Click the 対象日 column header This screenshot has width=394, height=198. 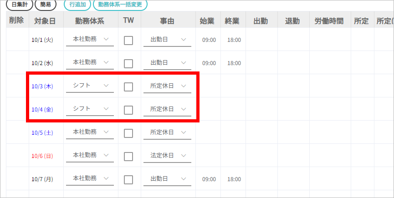coord(45,21)
